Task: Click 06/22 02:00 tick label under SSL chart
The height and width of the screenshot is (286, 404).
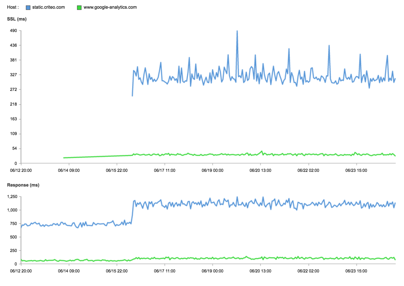Action: tap(308, 170)
